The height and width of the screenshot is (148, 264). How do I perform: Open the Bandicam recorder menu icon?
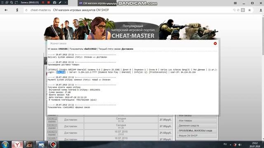2,2
